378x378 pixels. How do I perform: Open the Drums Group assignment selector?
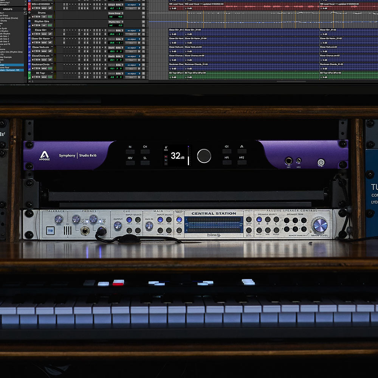pos(115,14)
